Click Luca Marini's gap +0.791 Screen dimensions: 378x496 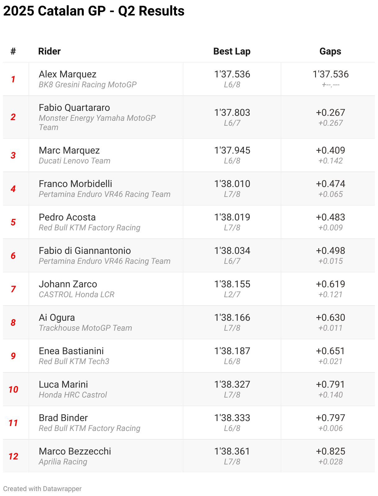(330, 385)
